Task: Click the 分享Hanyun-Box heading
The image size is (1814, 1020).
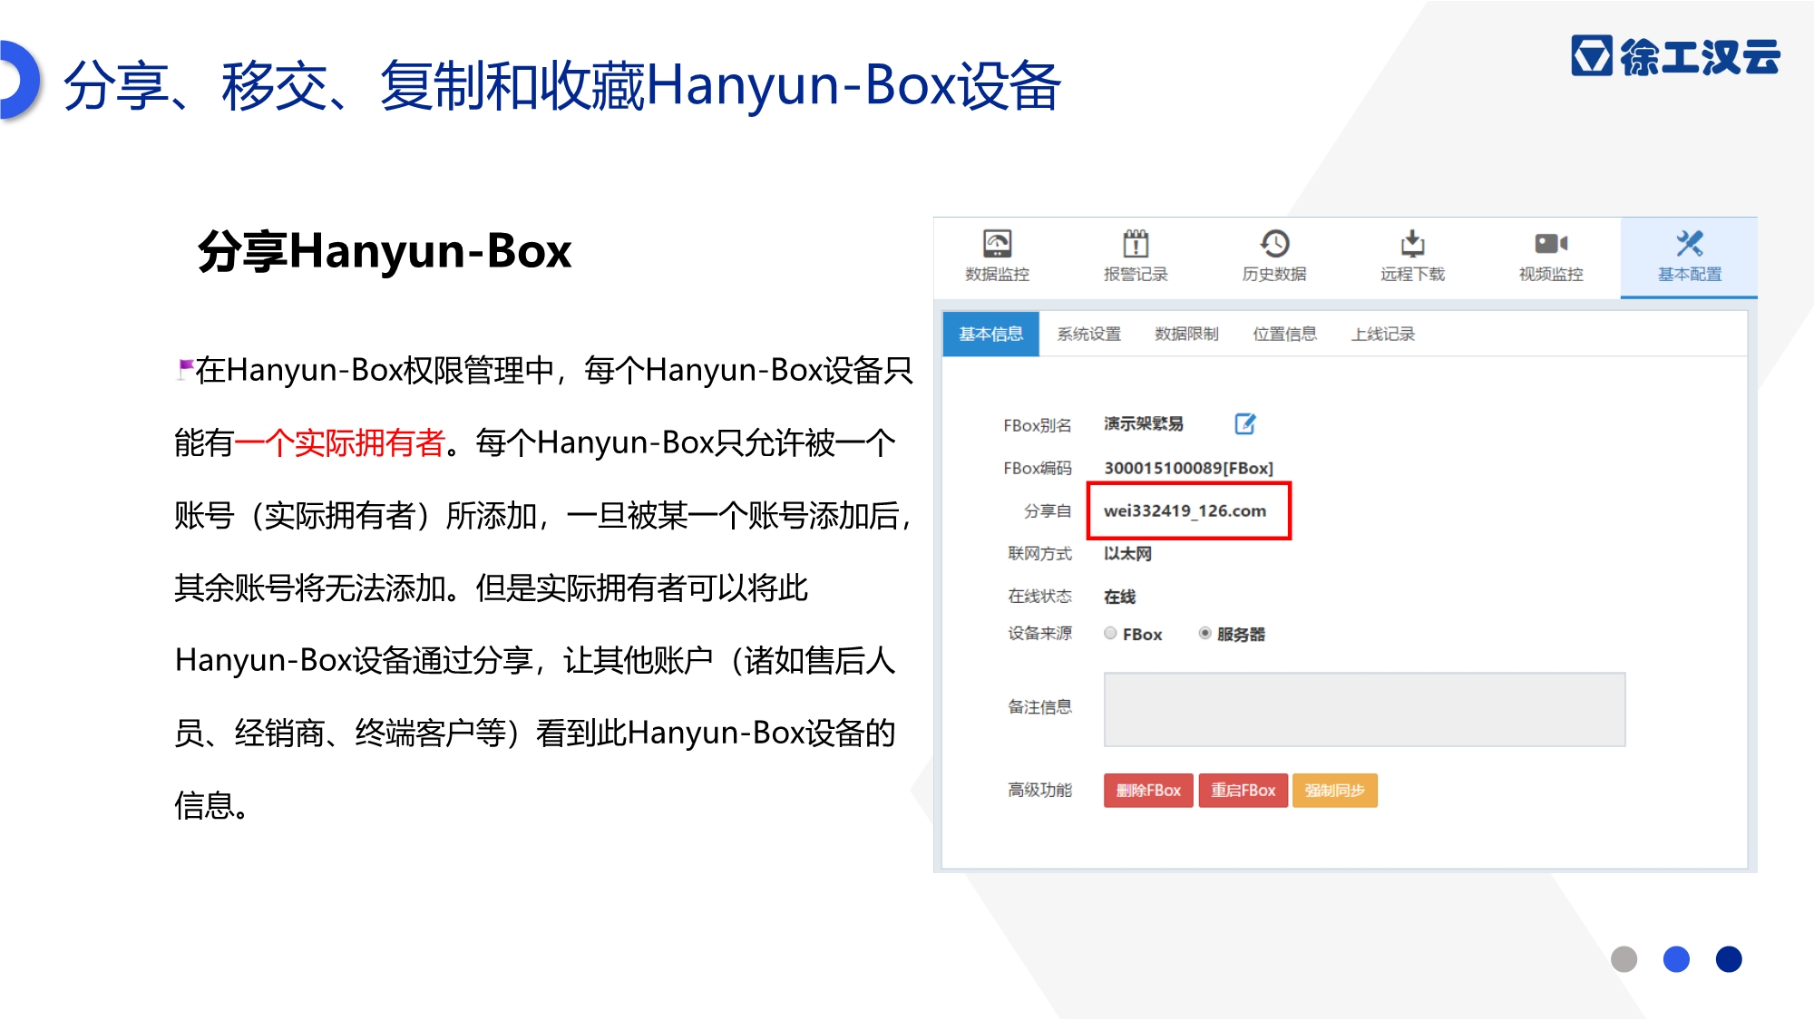Action: click(x=385, y=251)
